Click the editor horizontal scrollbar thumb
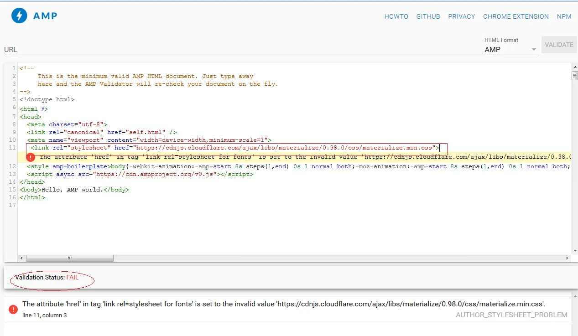This screenshot has width=578, height=336. (70, 258)
